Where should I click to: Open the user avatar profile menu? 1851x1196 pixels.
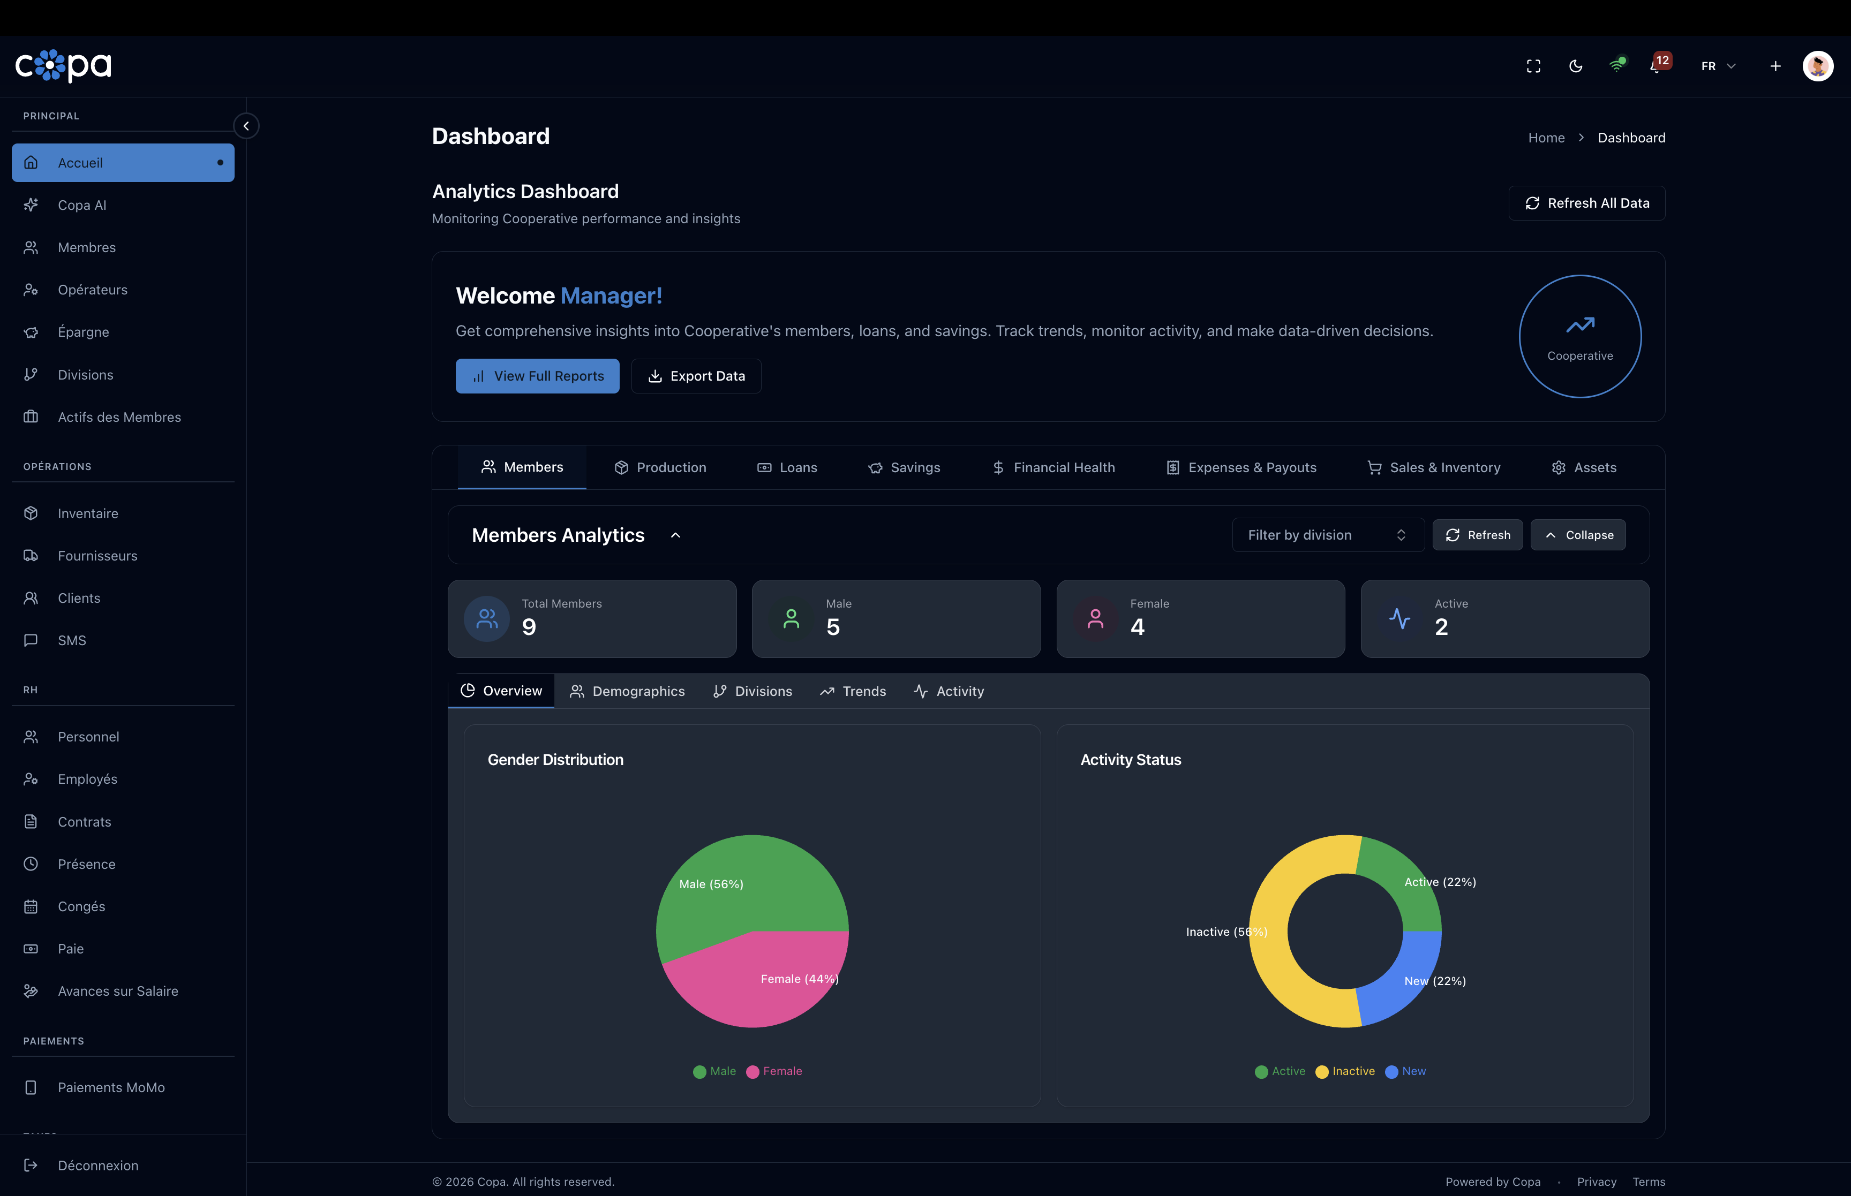tap(1818, 66)
